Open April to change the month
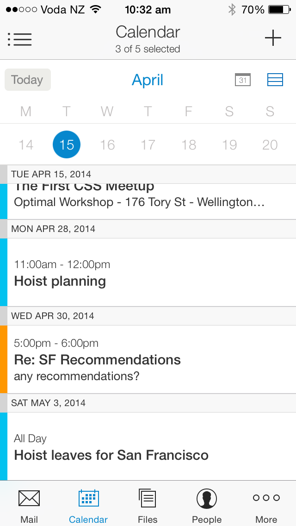Viewport: 296px width, 526px height. (x=147, y=79)
